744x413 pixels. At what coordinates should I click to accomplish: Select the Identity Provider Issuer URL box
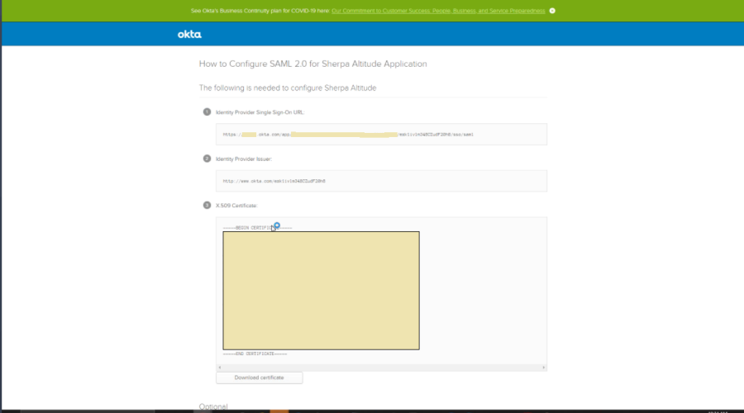pos(381,180)
